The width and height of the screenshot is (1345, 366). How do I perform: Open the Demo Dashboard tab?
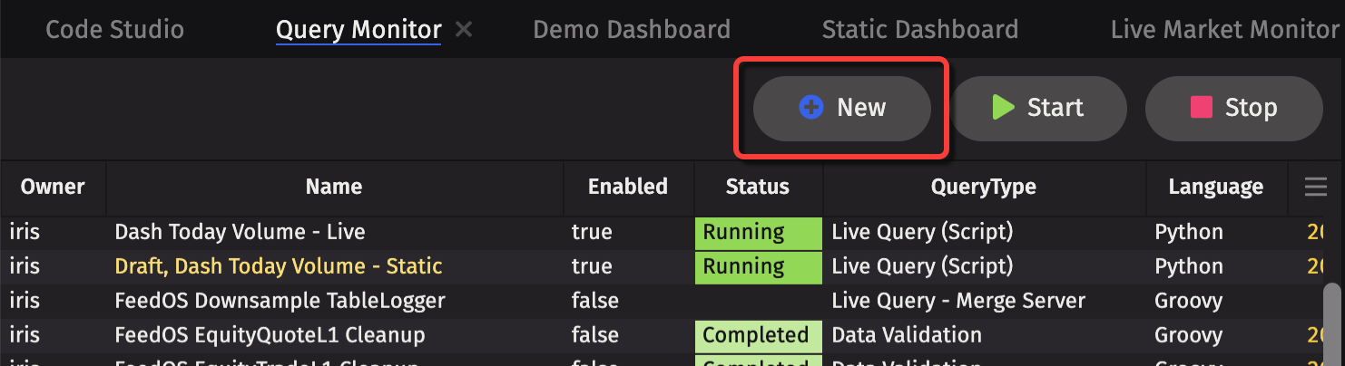(x=631, y=30)
